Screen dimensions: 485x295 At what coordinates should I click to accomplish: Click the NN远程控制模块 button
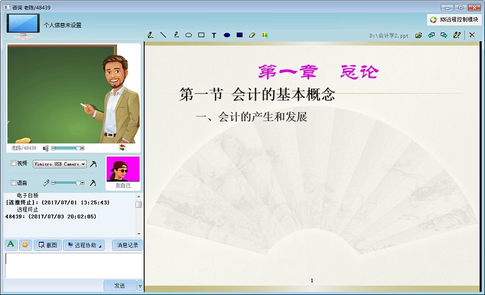pyautogui.click(x=455, y=19)
